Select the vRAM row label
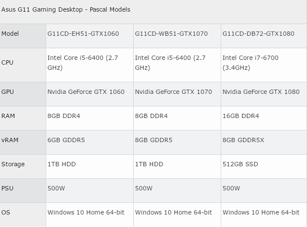Screen dimensions: 307x227 9,140
